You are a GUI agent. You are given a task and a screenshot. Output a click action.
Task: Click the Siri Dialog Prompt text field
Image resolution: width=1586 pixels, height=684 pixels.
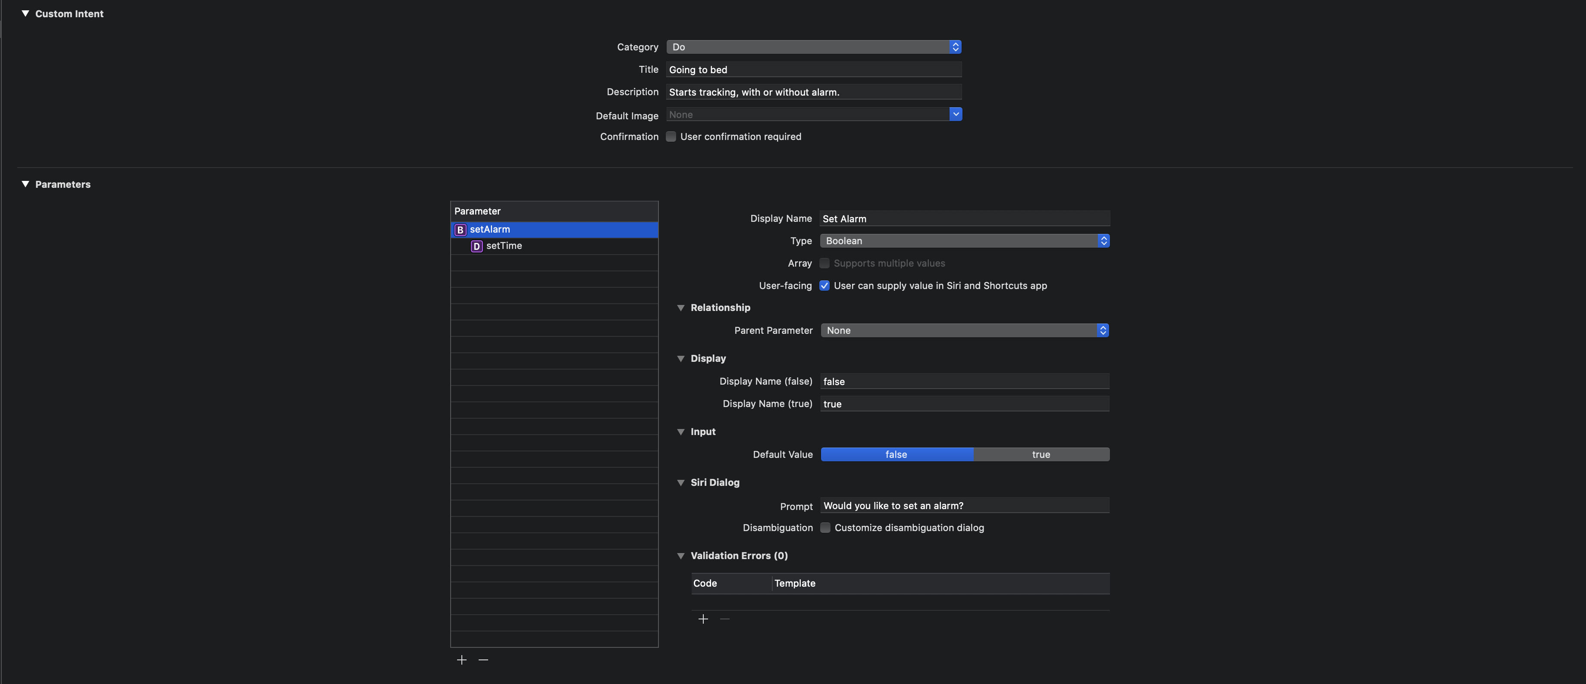tap(964, 506)
